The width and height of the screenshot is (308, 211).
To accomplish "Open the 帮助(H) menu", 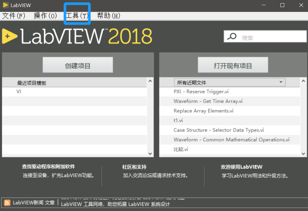I will (108, 15).
